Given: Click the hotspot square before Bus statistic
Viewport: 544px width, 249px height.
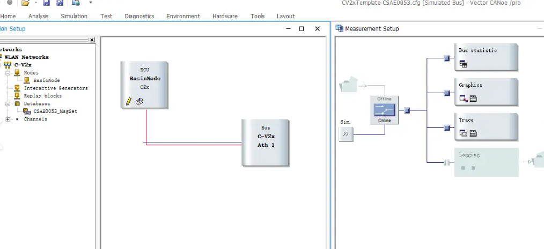Looking at the screenshot, I should click(x=447, y=58).
